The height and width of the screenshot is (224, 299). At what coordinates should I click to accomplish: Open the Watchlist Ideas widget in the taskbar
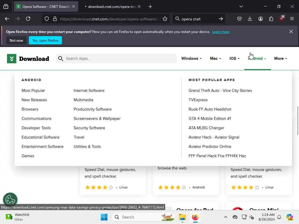point(18,217)
